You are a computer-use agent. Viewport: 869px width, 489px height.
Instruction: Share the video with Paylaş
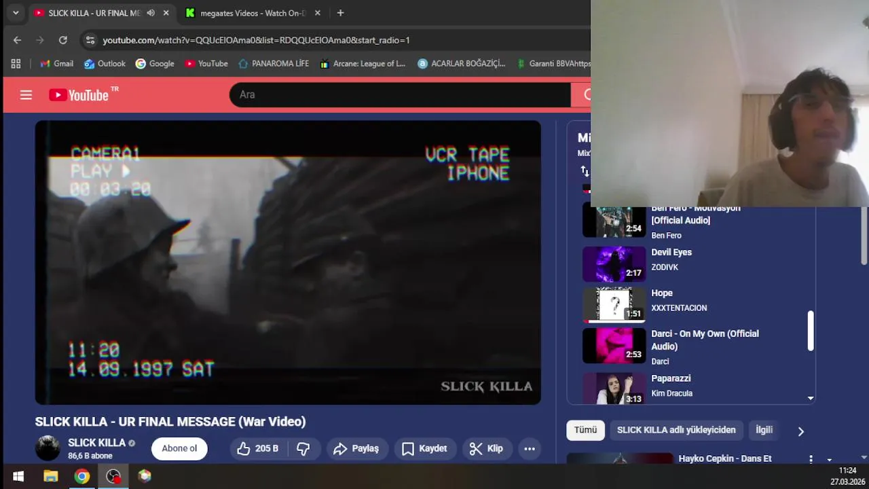pos(356,448)
